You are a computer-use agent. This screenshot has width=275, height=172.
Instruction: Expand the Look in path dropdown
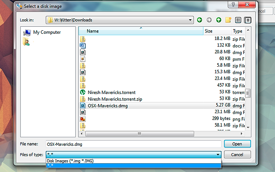pos(190,20)
